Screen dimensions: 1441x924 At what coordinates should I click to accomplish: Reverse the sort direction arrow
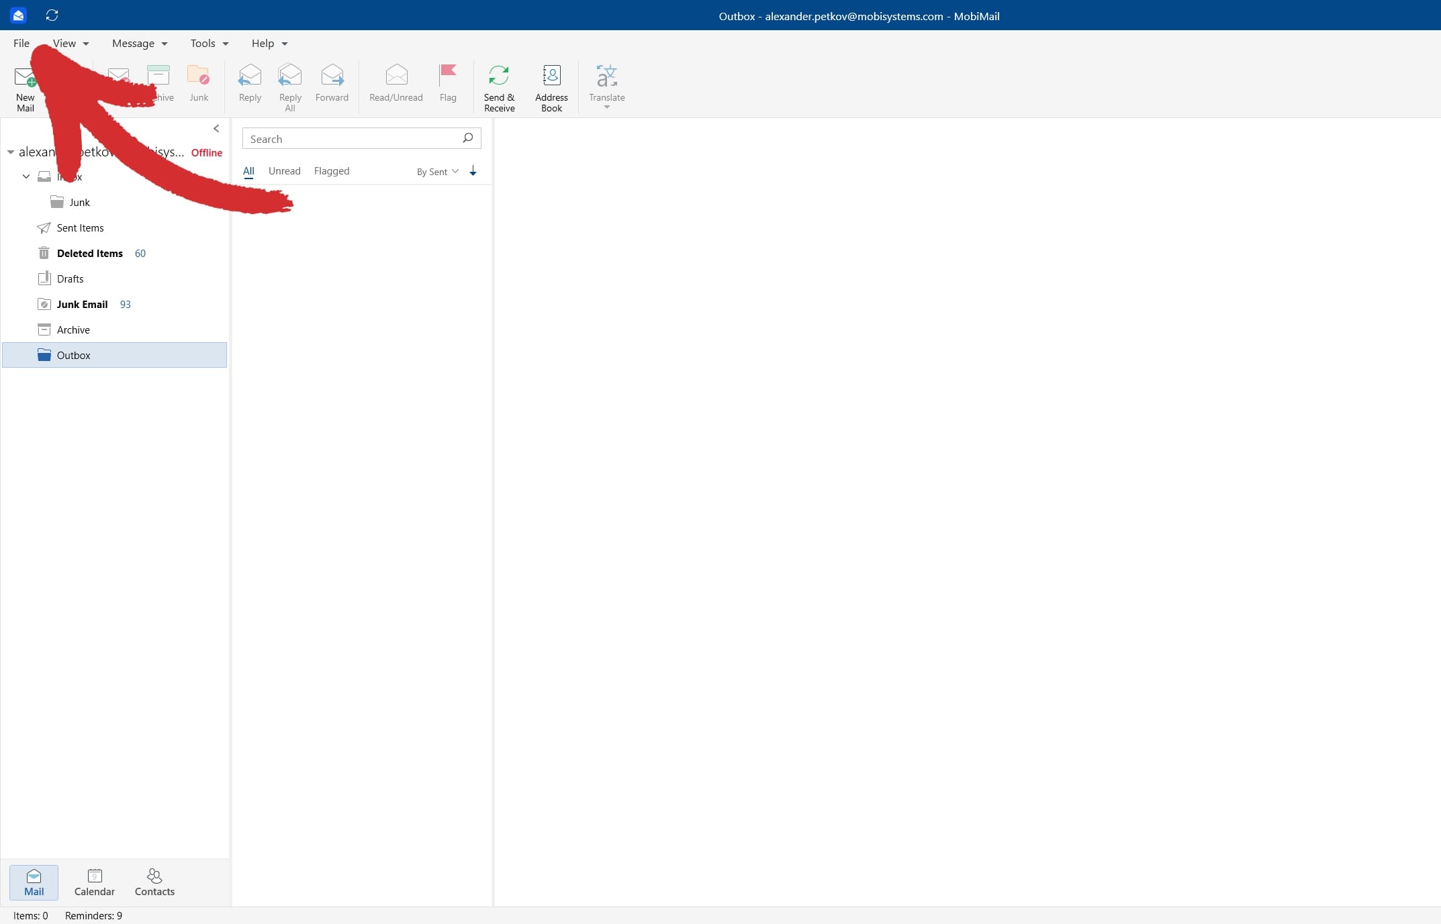click(x=473, y=171)
